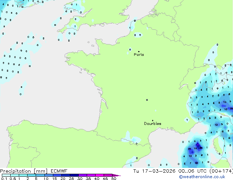Click the Dourbies city label
This screenshot has width=233, height=180.
click(x=153, y=123)
